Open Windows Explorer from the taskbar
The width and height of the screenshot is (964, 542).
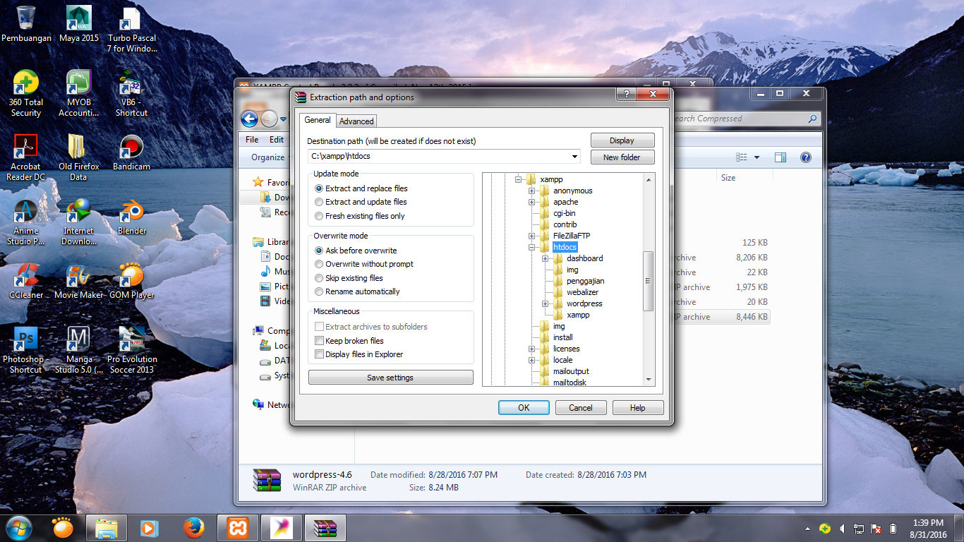tap(107, 528)
